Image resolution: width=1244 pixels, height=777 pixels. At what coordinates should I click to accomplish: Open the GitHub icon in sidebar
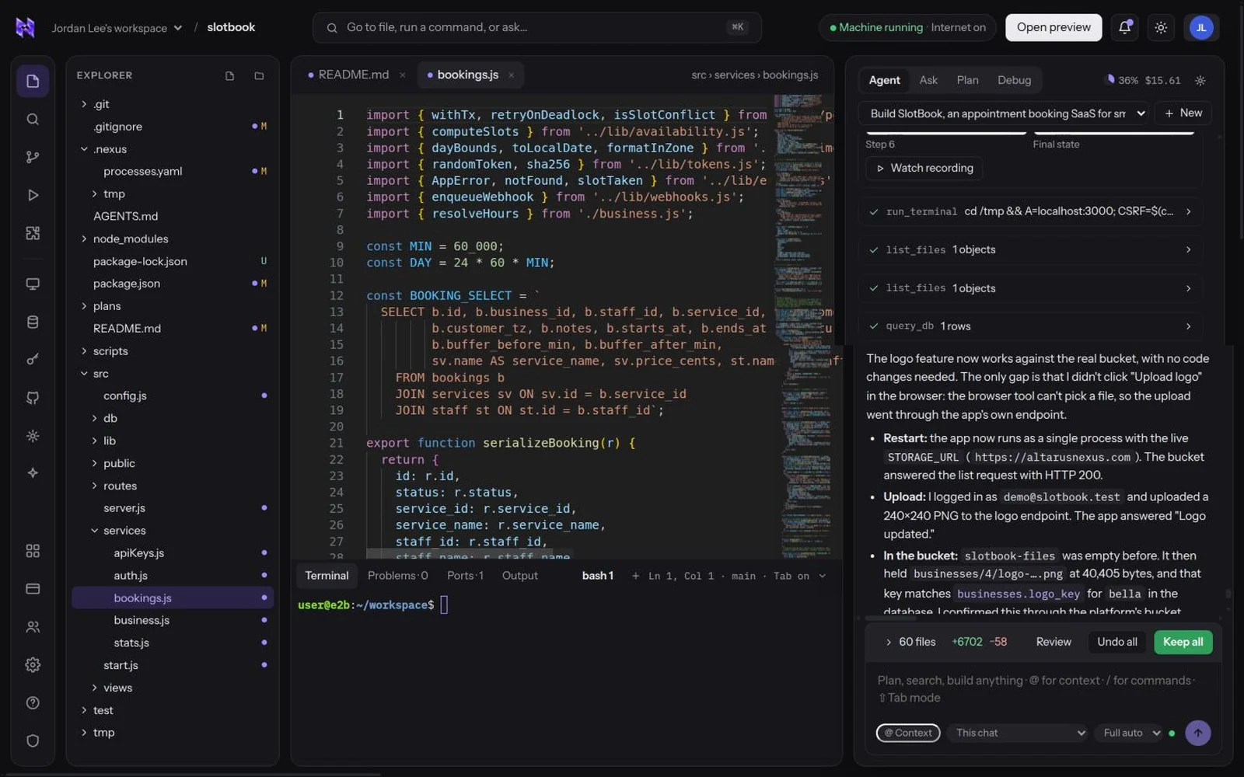pos(33,398)
